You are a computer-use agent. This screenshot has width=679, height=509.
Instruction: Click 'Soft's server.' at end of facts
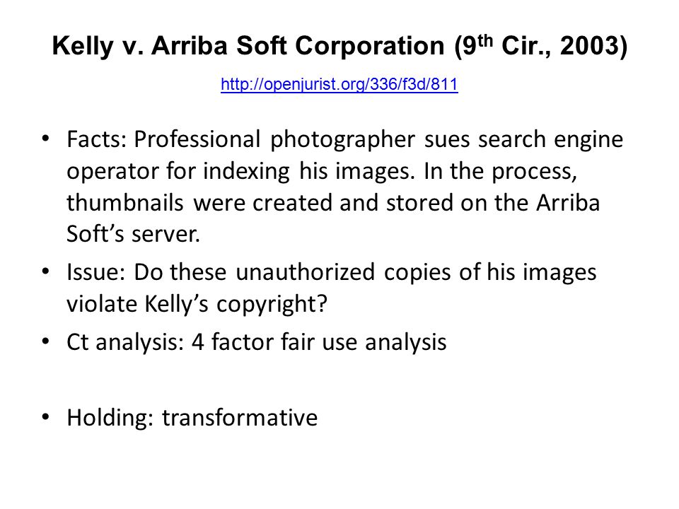pos(134,234)
